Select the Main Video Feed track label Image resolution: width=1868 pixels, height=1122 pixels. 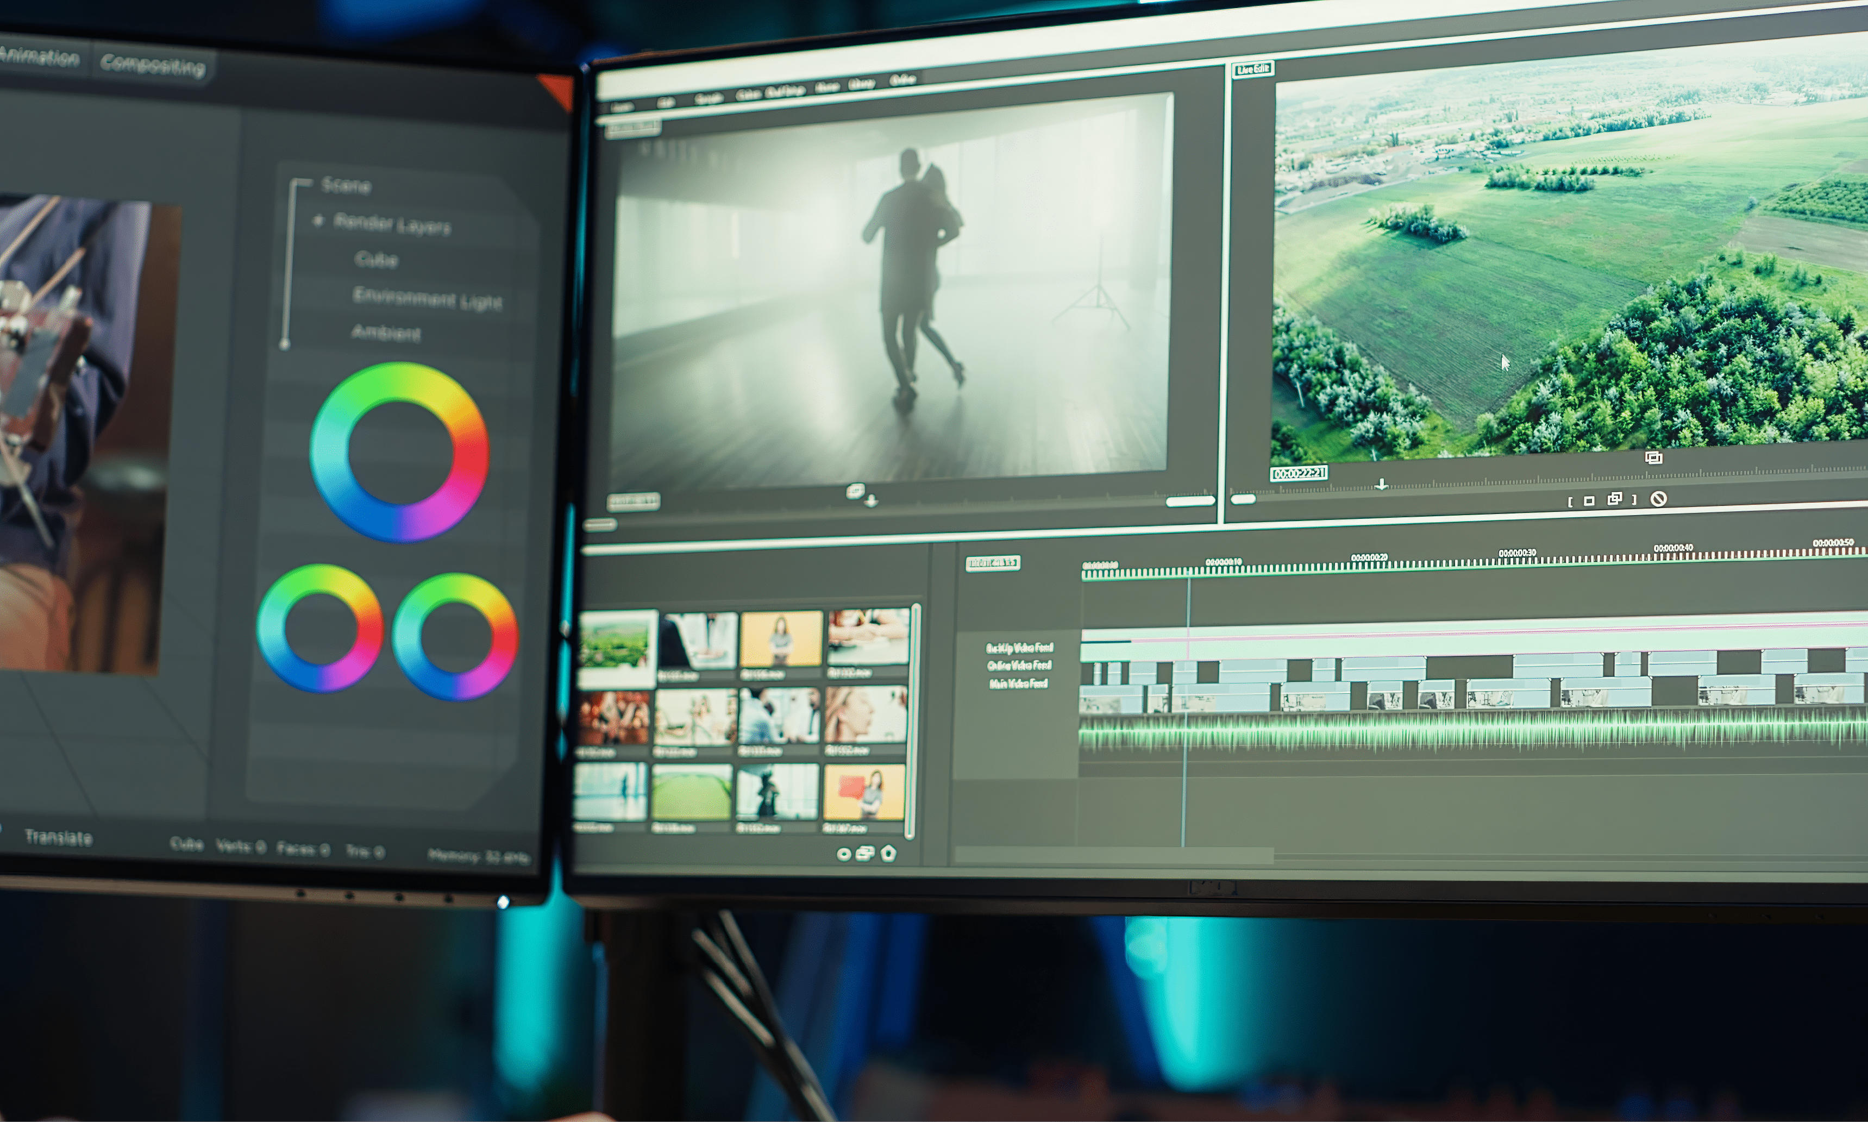(x=1018, y=684)
